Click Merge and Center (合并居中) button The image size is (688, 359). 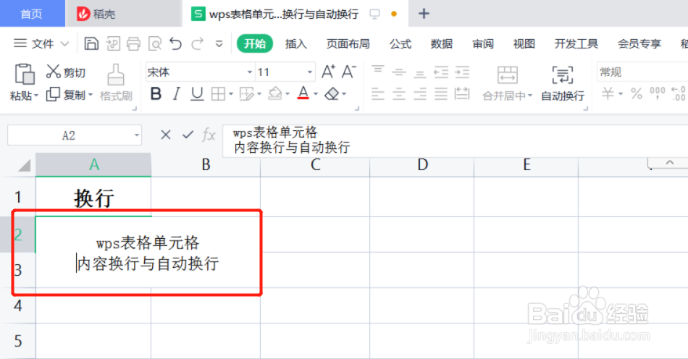tap(507, 83)
